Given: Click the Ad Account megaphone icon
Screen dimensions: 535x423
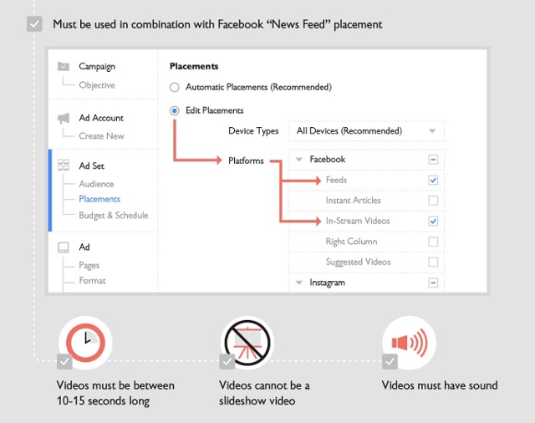Looking at the screenshot, I should point(64,118).
